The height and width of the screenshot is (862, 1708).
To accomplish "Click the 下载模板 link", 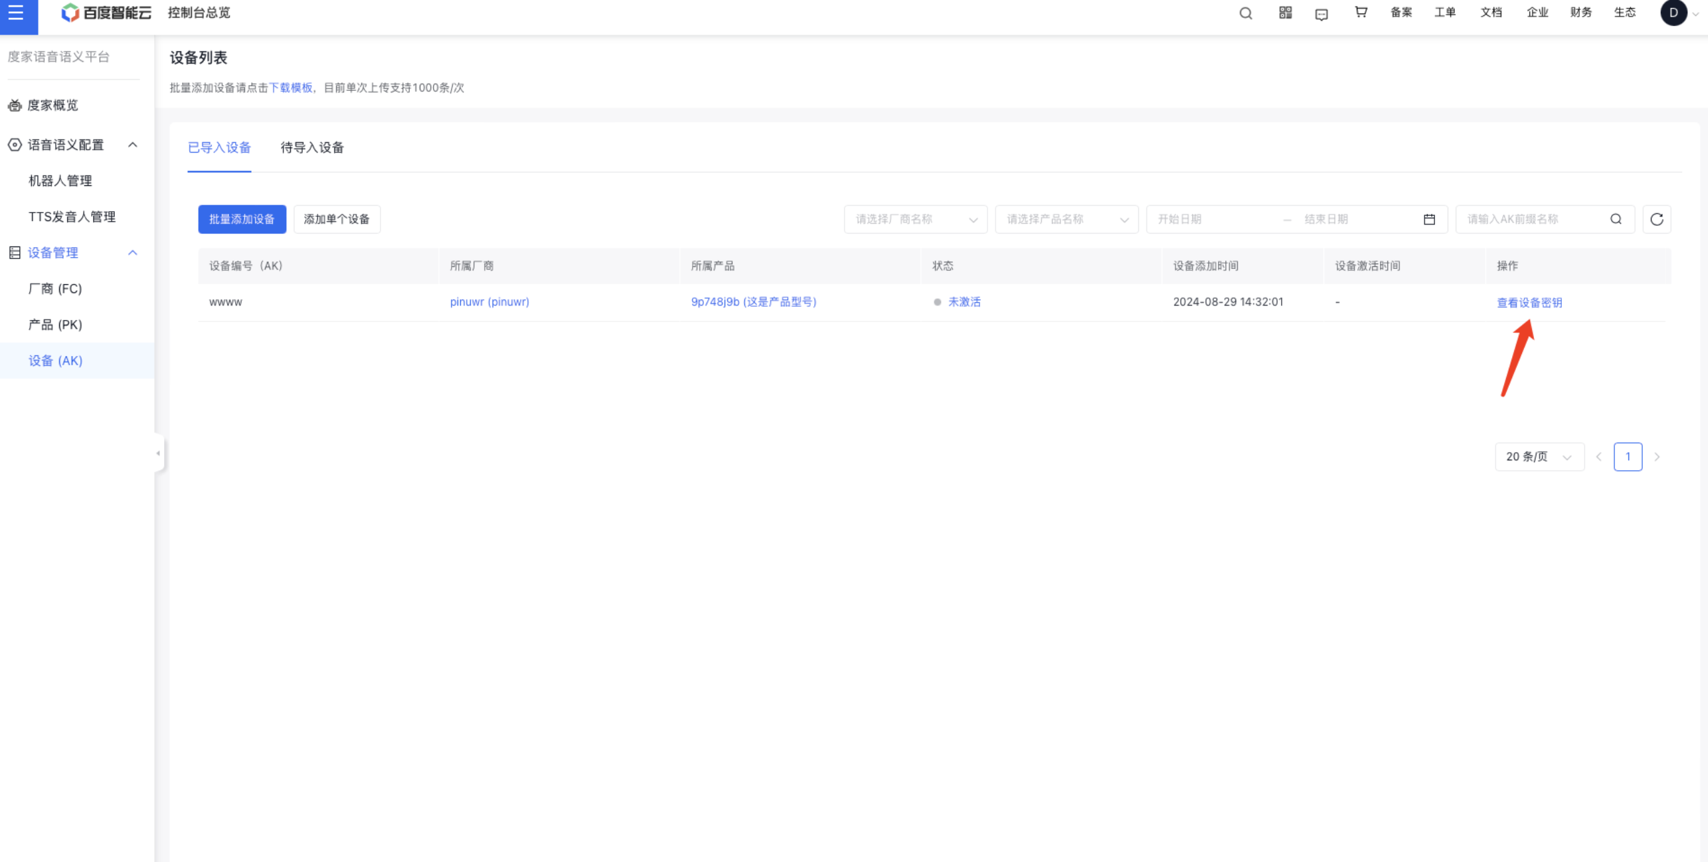I will click(290, 88).
